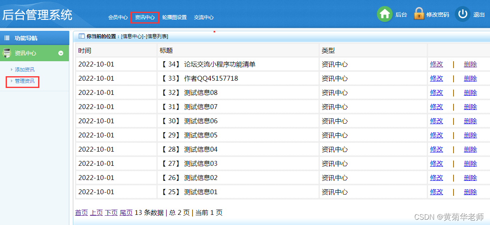This screenshot has width=490, height=225.
Task: Click the lock icon for 修改密码
Action: [x=419, y=13]
